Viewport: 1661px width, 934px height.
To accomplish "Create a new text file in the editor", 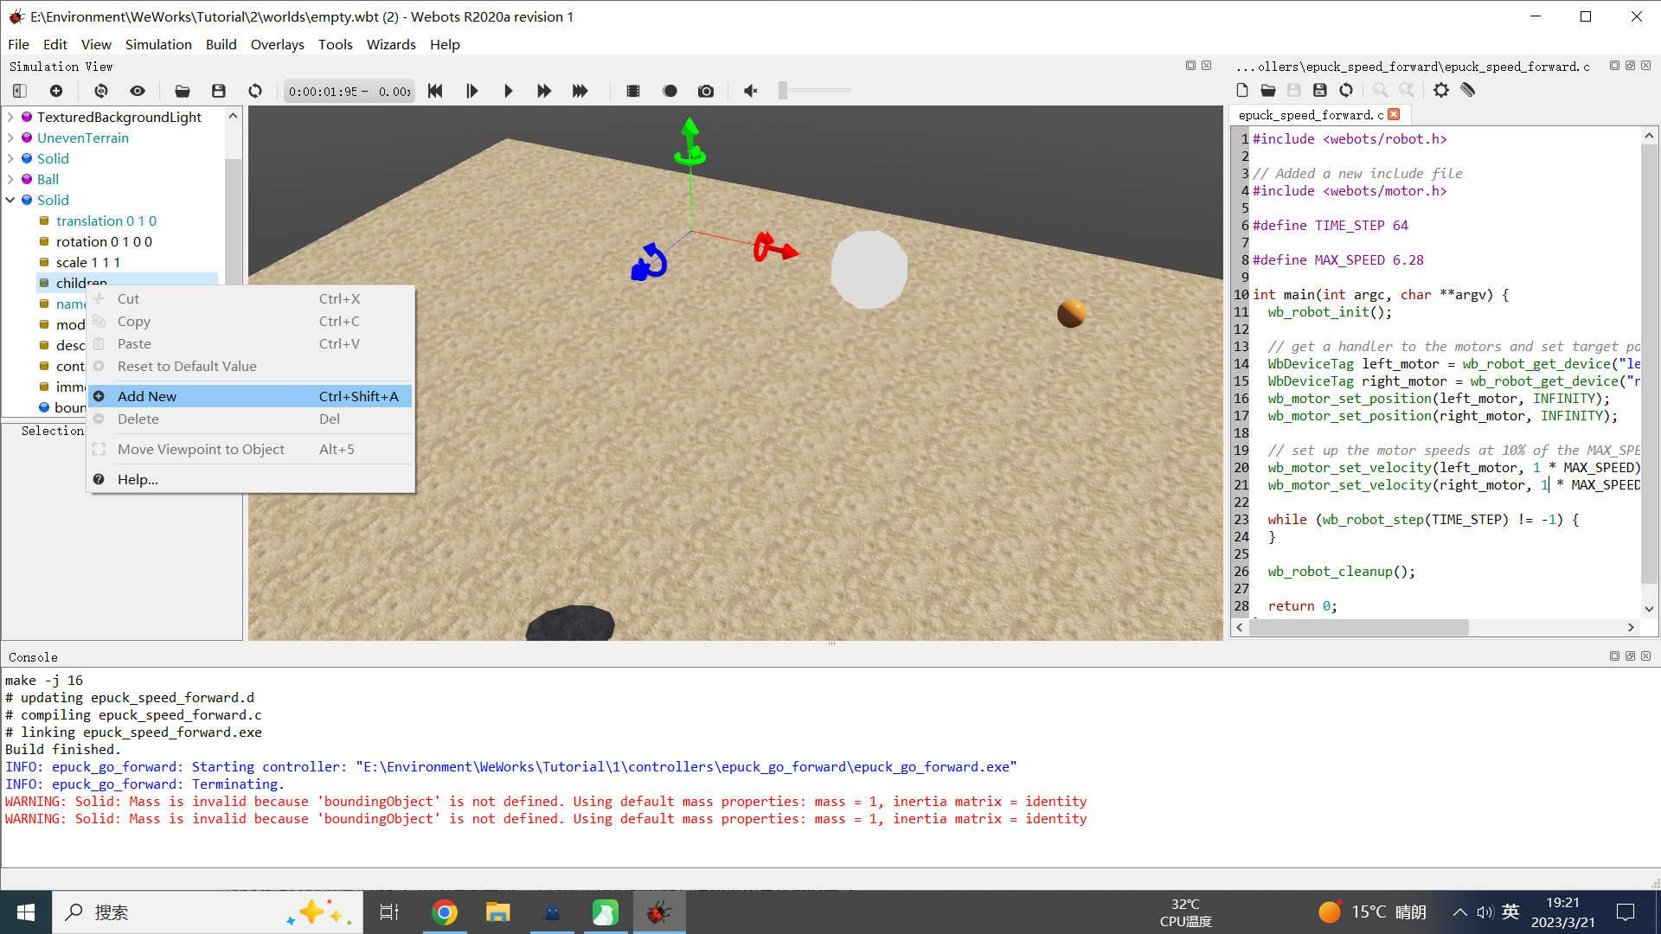I will tap(1242, 90).
